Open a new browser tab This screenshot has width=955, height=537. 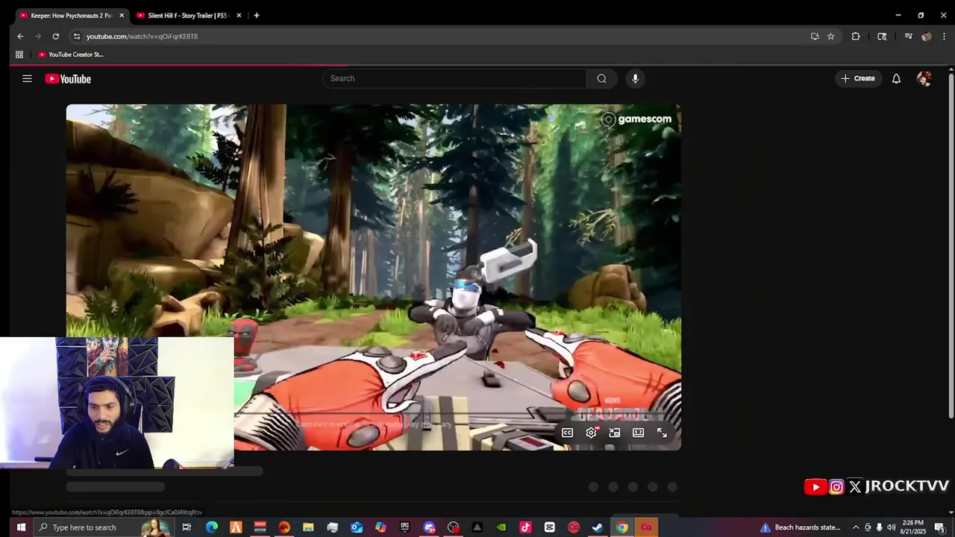point(257,15)
